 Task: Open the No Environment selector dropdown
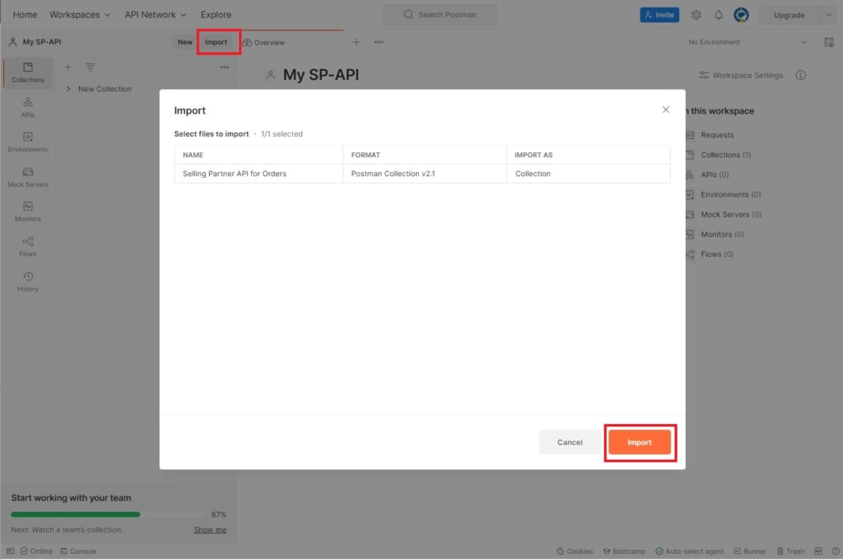coord(748,42)
